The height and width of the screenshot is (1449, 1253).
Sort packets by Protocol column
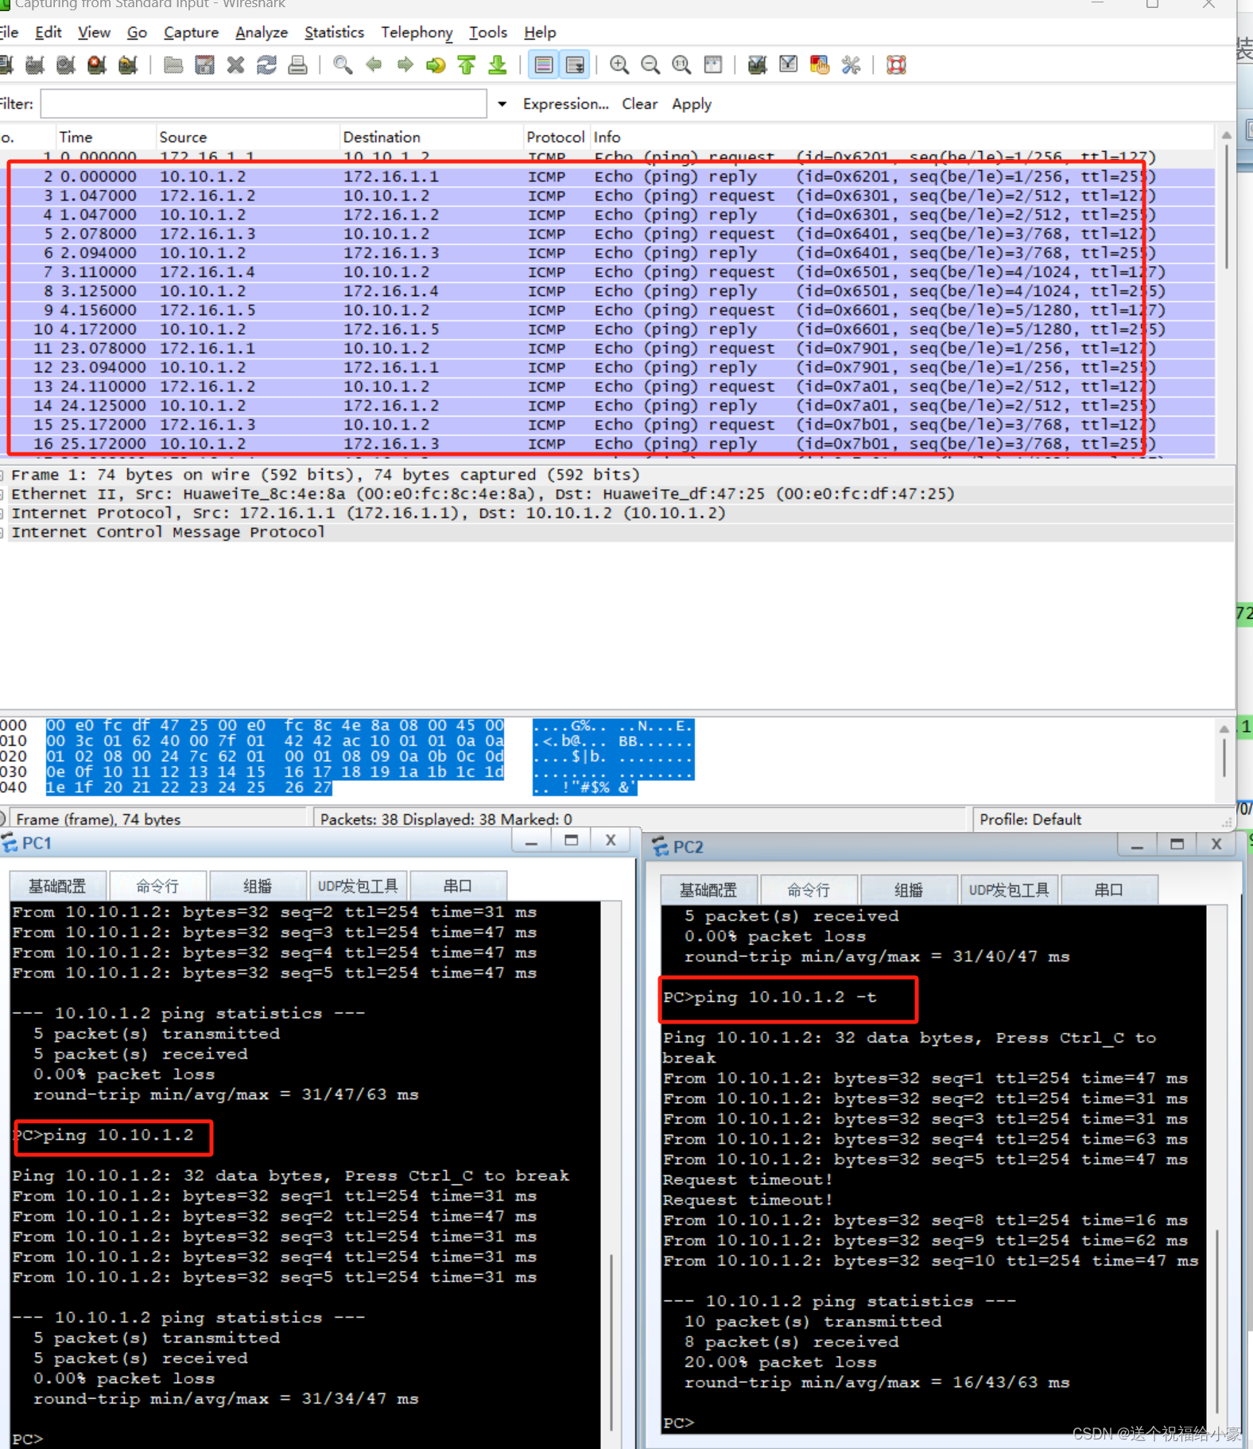tap(556, 137)
